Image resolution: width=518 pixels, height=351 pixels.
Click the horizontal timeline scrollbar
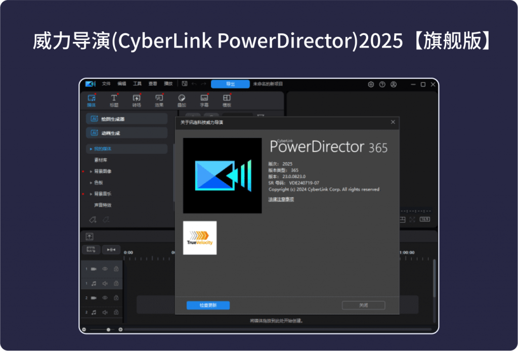click(x=278, y=330)
